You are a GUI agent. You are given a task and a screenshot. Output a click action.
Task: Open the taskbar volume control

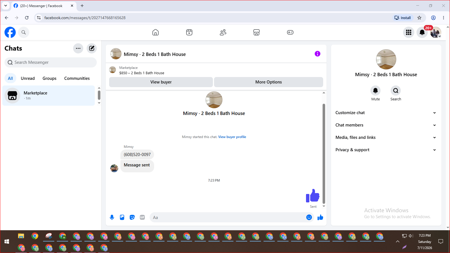click(411, 236)
